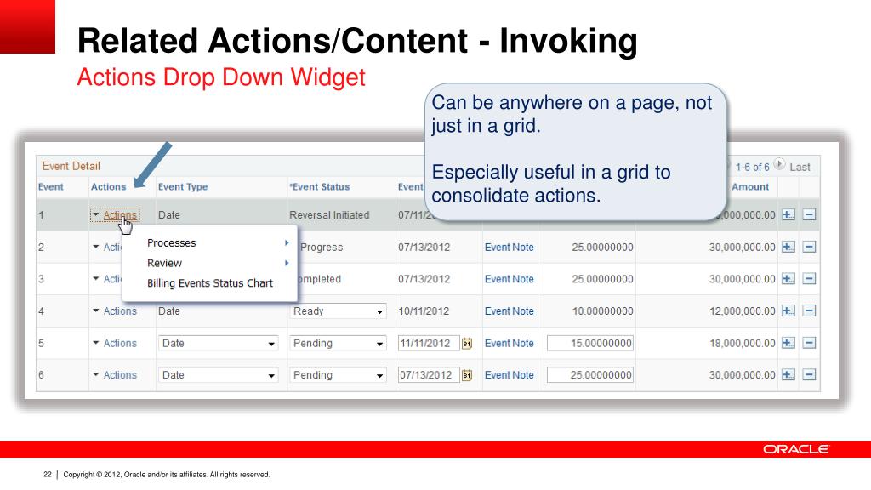Delete event row 4
Screen dimensions: 871x490
pyautogui.click(x=810, y=311)
